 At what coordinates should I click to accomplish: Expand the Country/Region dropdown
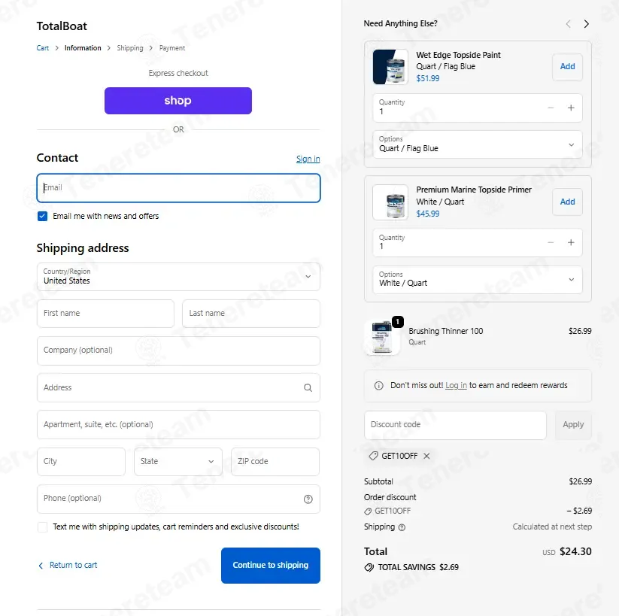click(x=178, y=277)
